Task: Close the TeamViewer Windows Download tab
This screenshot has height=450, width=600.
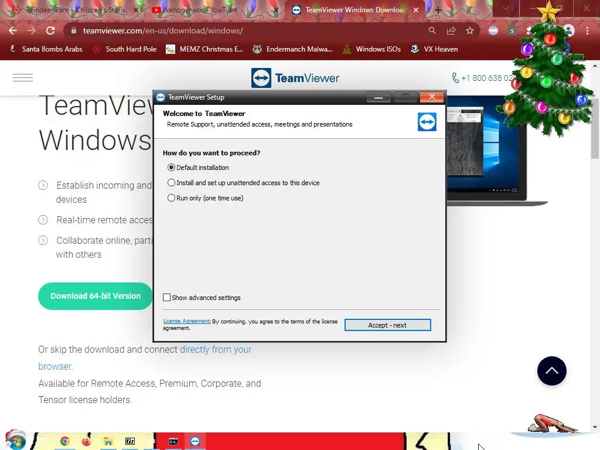Action: click(416, 10)
